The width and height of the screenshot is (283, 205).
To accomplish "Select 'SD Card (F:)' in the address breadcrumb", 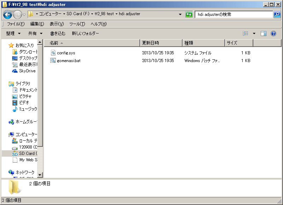I will (x=78, y=14).
